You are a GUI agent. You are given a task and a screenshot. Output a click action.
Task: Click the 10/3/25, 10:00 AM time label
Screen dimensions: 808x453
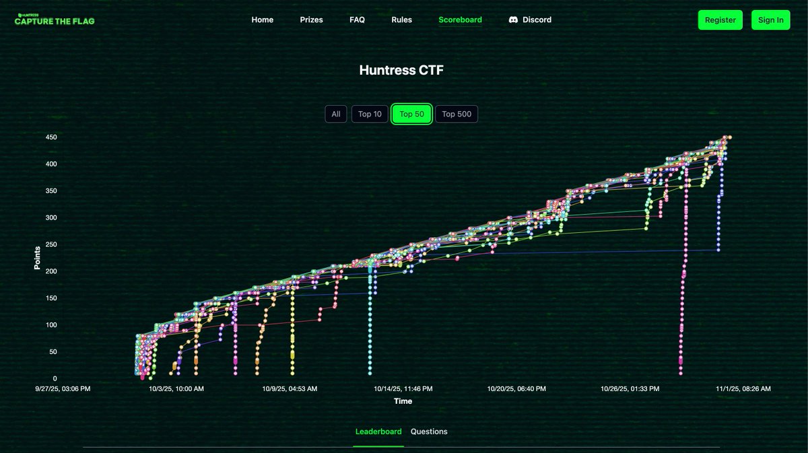tap(176, 389)
